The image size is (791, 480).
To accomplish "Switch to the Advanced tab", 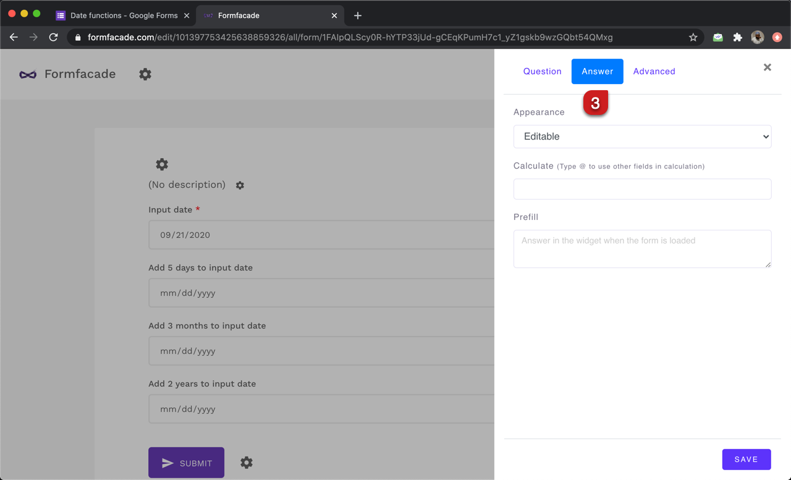I will point(654,72).
